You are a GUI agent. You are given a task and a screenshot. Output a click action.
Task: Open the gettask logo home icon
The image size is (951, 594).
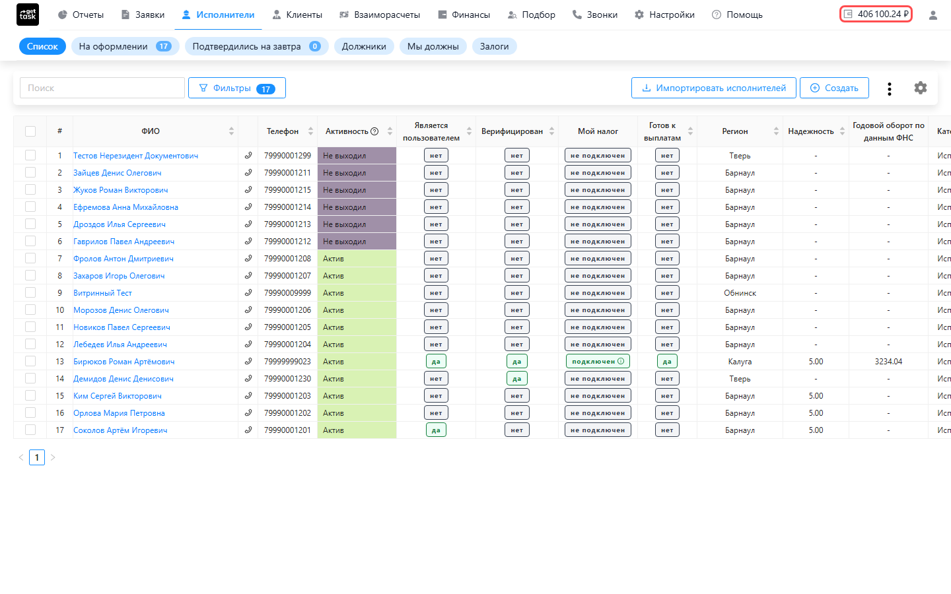pyautogui.click(x=28, y=15)
